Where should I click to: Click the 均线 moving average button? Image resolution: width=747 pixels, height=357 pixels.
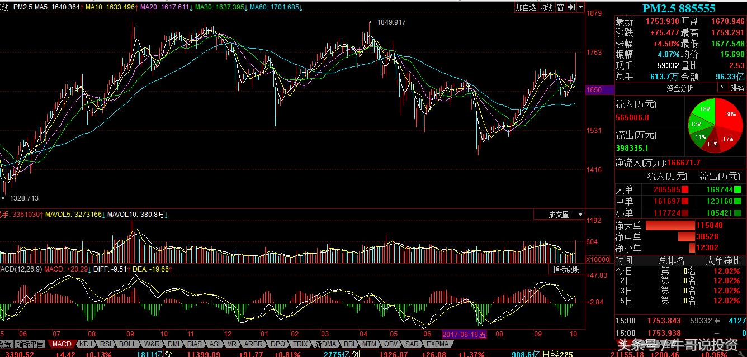coord(546,7)
